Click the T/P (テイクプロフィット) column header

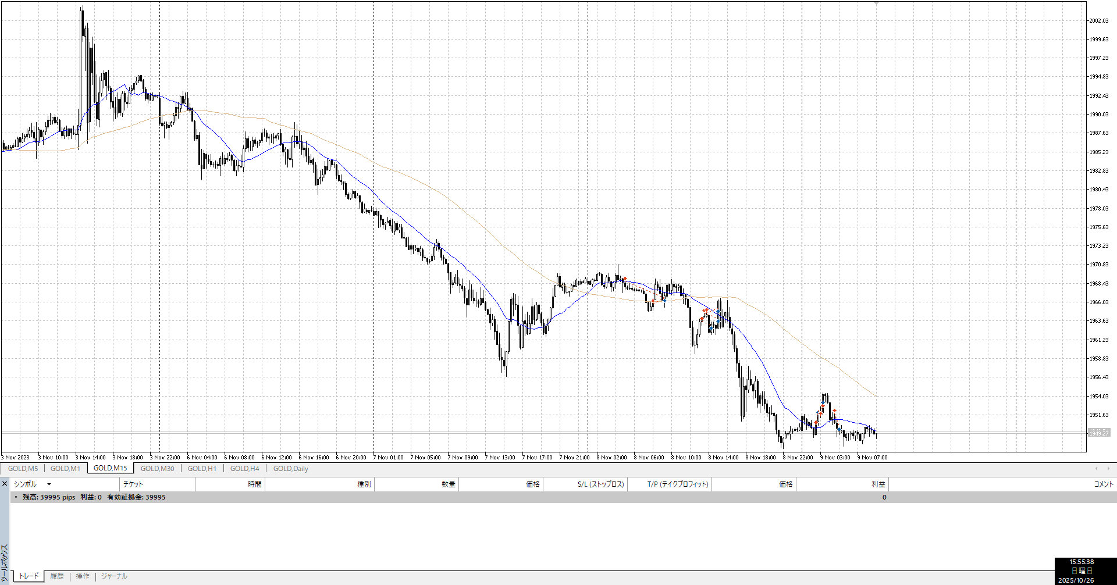click(678, 484)
